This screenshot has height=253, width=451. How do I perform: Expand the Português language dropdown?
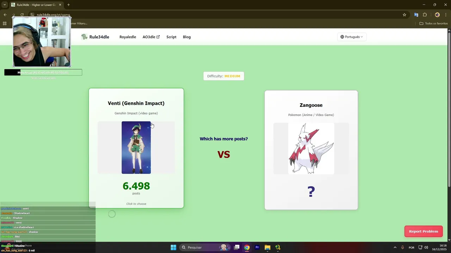(352, 37)
